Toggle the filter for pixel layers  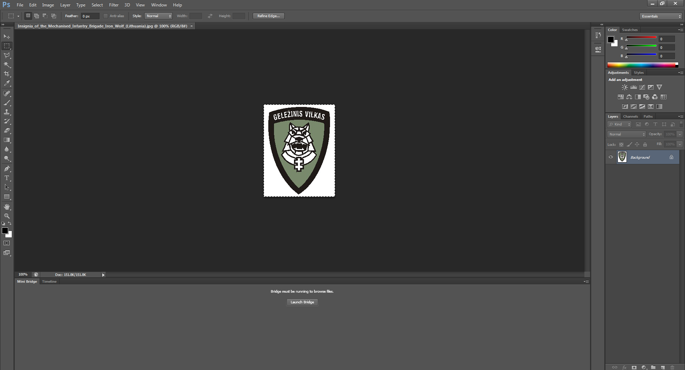[638, 124]
